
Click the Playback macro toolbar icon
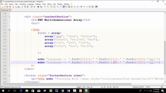tap(87, 7)
